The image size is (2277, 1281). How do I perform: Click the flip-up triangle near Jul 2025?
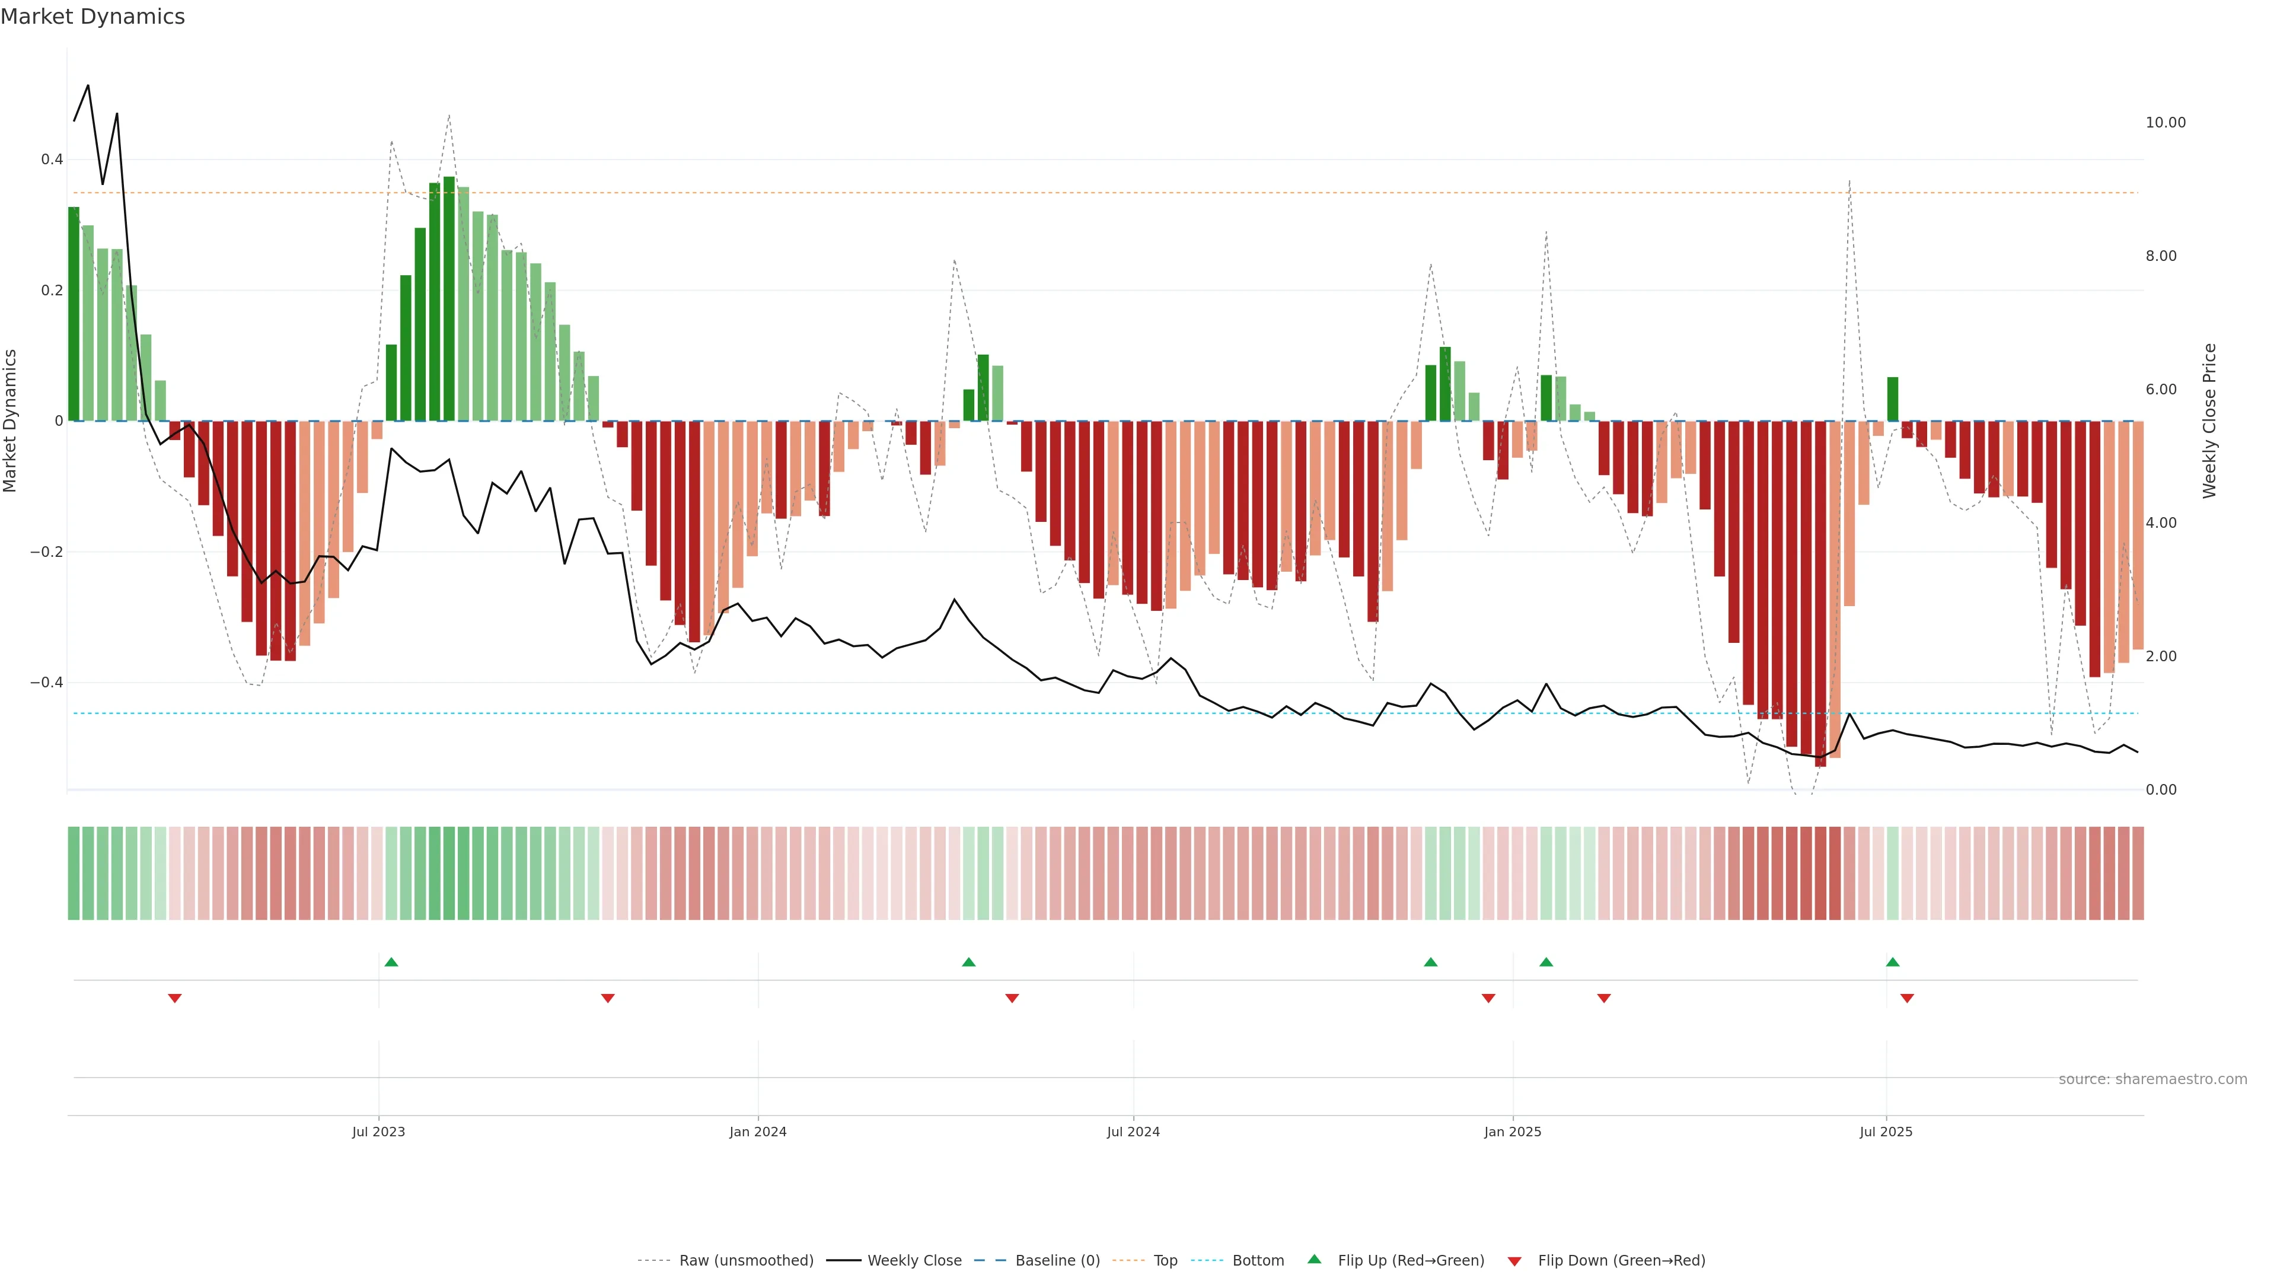1893,962
